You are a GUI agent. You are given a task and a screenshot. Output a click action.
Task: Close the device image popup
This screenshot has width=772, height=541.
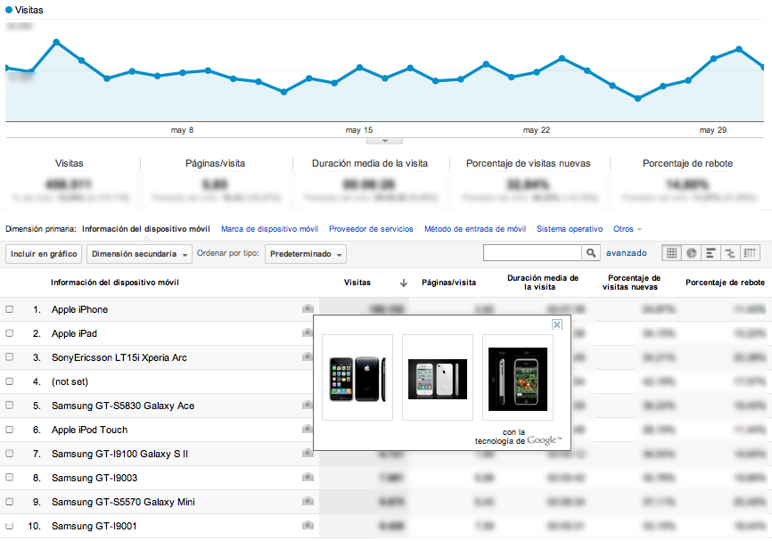[x=557, y=325]
